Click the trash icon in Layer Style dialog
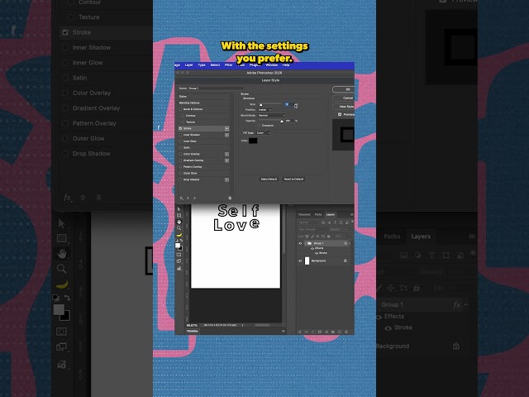Viewport: 529px width, 397px height. click(230, 198)
